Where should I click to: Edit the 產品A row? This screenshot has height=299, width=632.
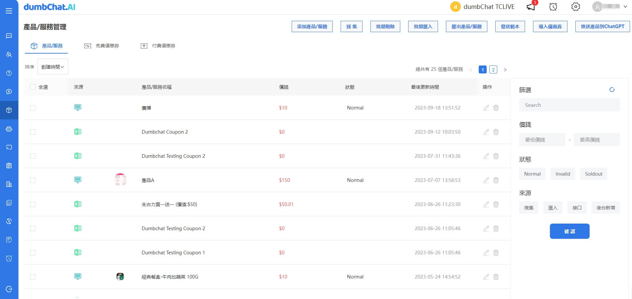[x=486, y=180]
